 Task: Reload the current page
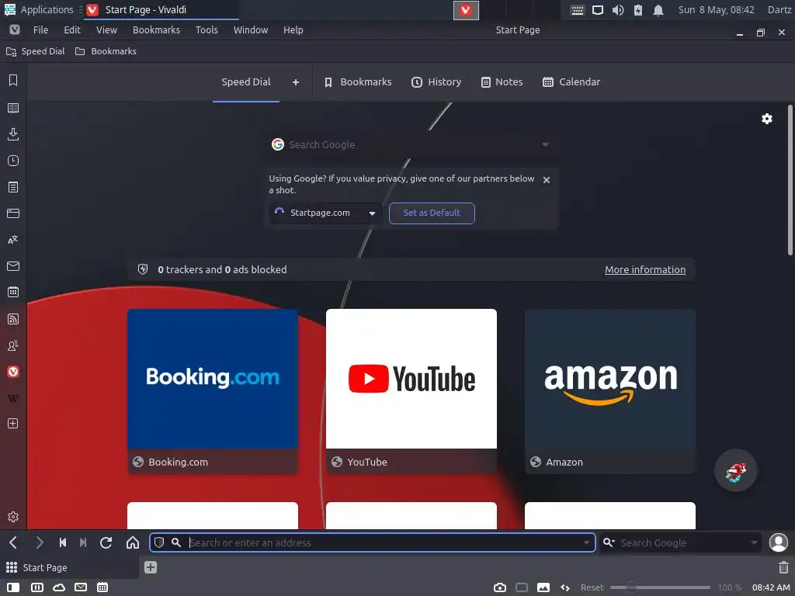click(106, 542)
